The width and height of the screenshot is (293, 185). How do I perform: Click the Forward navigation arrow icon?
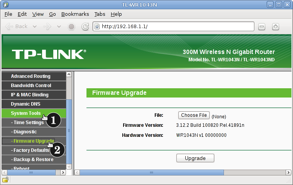point(47,27)
